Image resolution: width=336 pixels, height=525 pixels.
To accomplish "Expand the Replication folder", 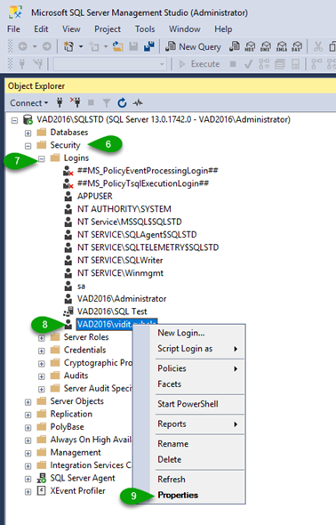I will coord(28,415).
